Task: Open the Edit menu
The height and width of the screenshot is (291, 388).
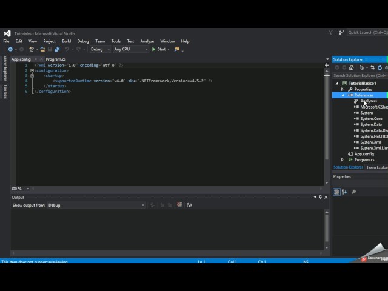Action: pyautogui.click(x=19, y=41)
